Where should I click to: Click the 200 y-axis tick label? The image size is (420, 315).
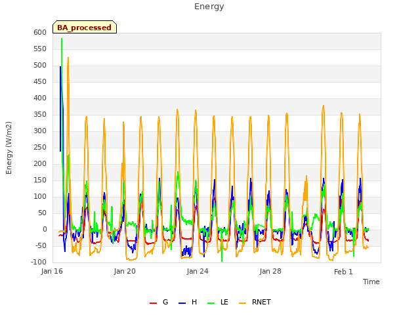pyautogui.click(x=40, y=163)
